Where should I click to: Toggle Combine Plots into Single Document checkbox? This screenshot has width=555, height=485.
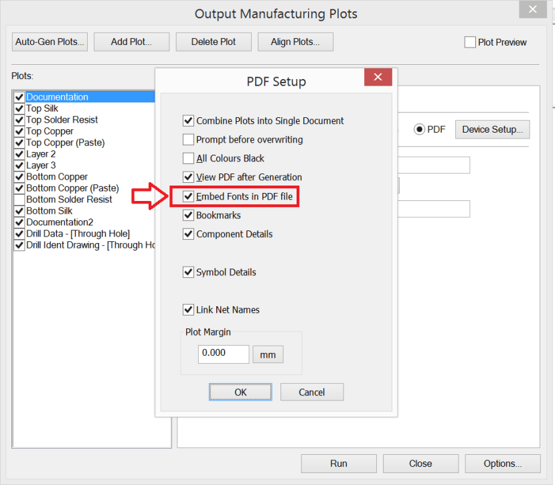point(188,121)
